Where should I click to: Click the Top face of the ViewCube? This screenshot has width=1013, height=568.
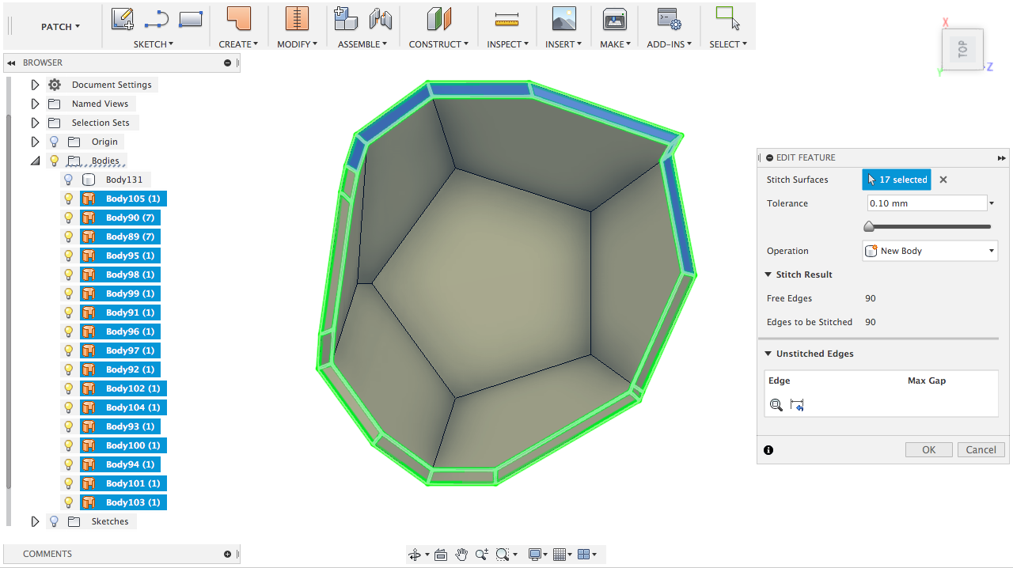tap(962, 50)
